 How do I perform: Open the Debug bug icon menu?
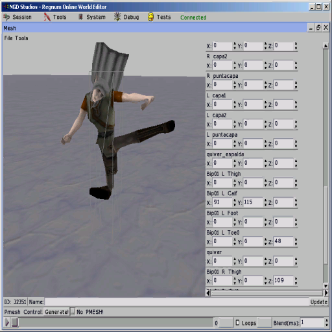coord(117,17)
